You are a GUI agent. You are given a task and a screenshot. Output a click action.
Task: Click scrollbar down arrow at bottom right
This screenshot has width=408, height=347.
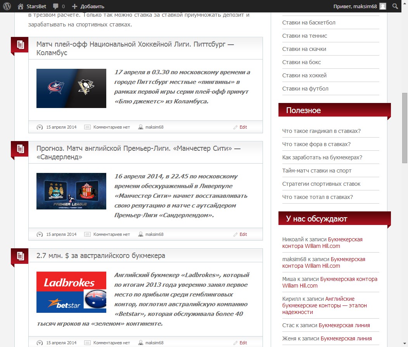pos(405,344)
